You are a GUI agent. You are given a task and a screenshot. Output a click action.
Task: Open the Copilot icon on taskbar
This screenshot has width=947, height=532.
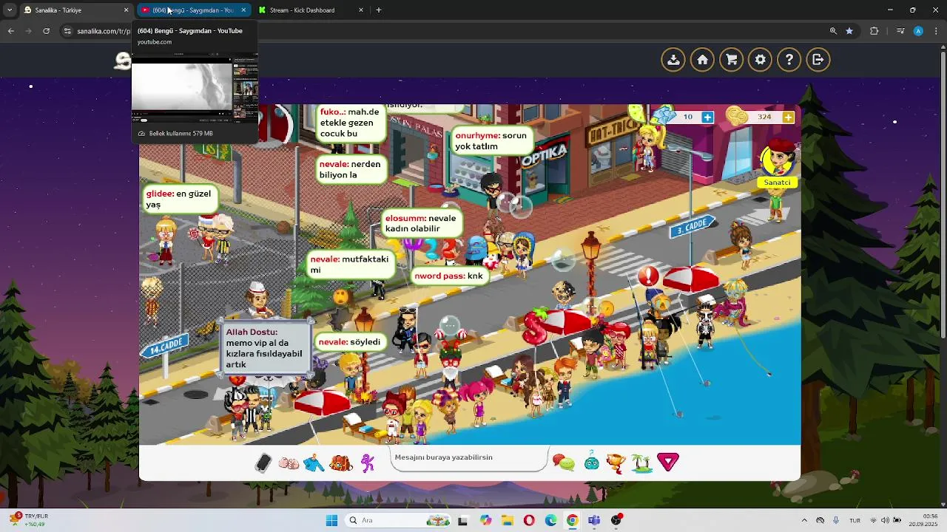(x=485, y=520)
